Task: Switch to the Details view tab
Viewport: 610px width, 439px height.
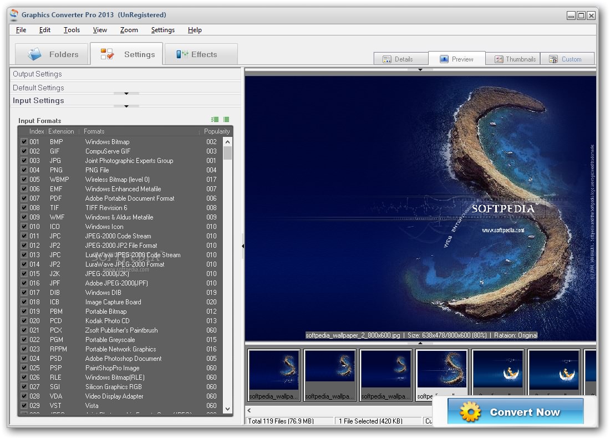Action: click(401, 59)
